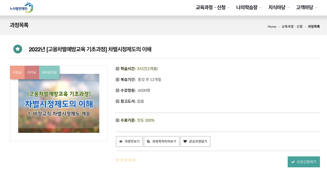Expand the 고객마당 menu chevron
This screenshot has width=327, height=170.
tap(317, 7)
